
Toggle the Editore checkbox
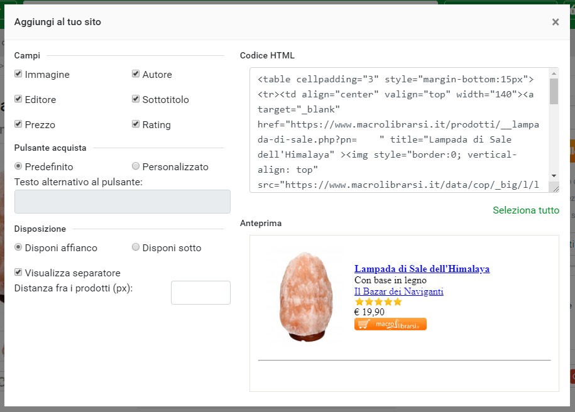click(x=18, y=99)
